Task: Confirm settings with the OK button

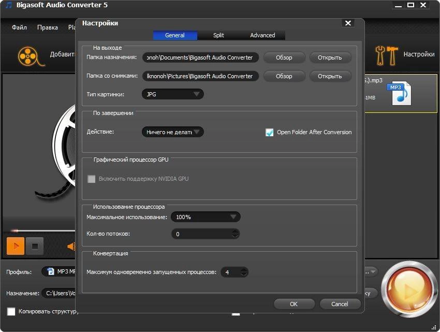Action: tap(294, 304)
